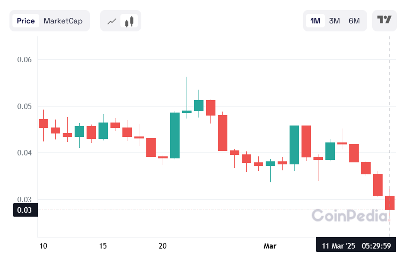This screenshot has width=404, height=256.
Task: Select the Price view toggle
Action: 26,21
